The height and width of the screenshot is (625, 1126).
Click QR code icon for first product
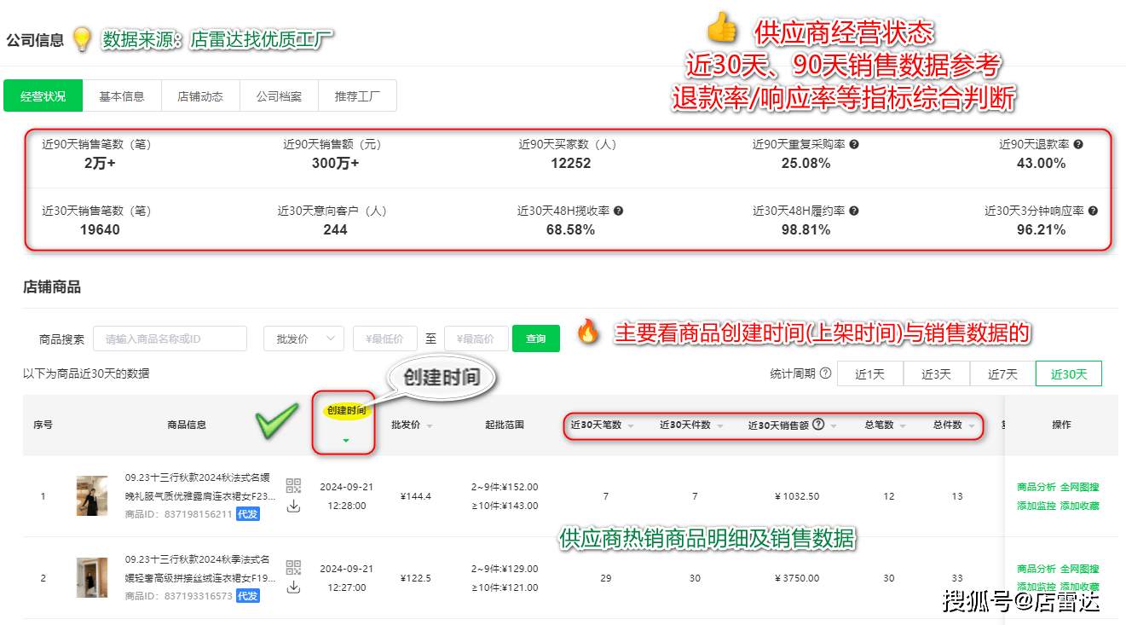[x=293, y=486]
